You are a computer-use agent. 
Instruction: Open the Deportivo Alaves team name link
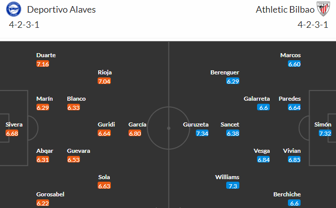[61, 10]
